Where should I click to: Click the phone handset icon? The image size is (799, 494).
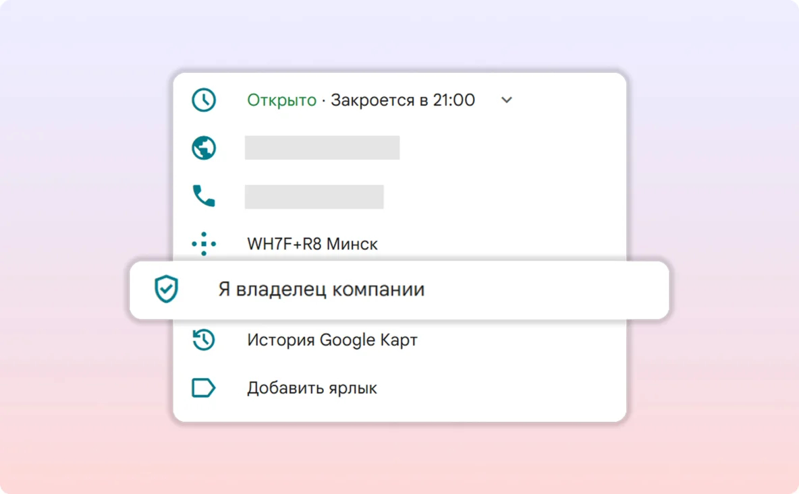[x=203, y=196]
